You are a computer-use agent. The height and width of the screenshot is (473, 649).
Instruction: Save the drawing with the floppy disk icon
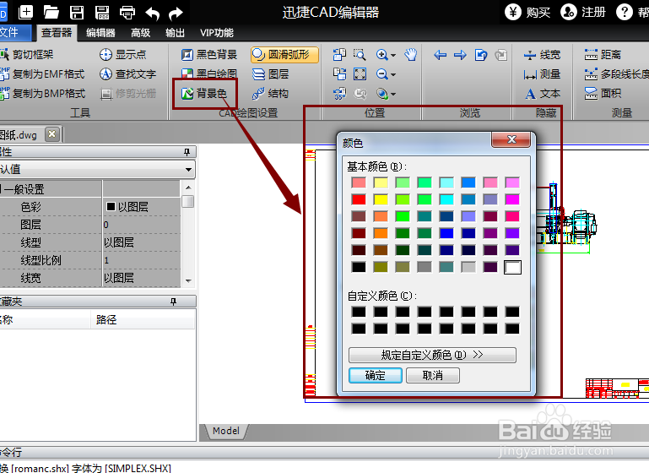[77, 13]
